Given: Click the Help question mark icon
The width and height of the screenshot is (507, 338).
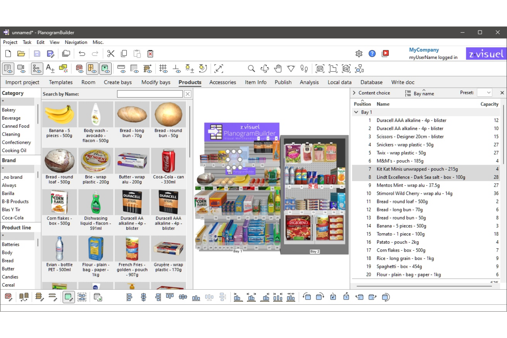Looking at the screenshot, I should point(372,53).
